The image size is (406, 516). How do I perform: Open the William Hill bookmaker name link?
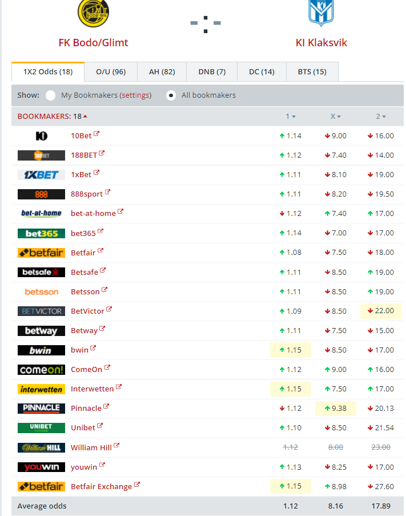91,447
